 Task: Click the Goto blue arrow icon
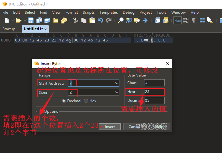[x=145, y=20]
